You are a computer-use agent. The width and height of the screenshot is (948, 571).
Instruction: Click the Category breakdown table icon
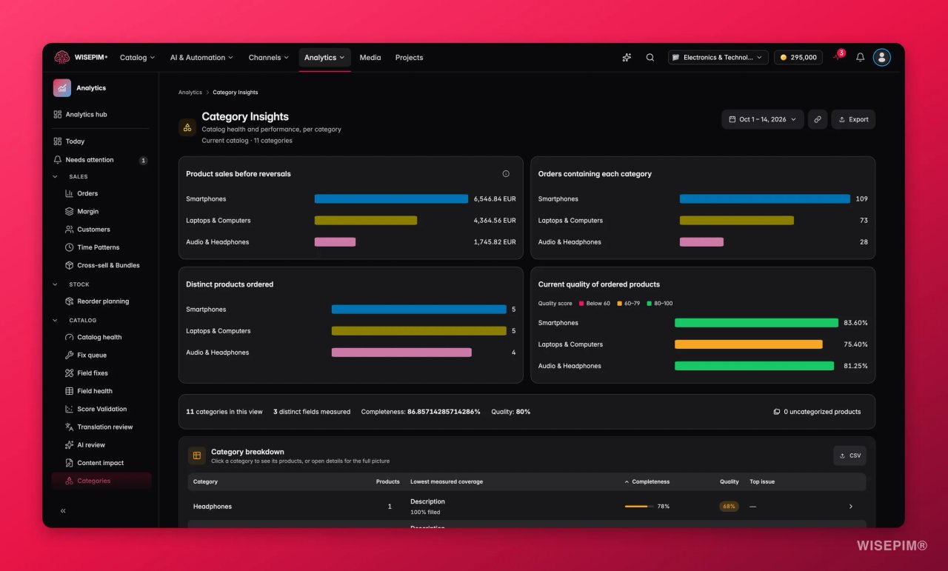(196, 455)
